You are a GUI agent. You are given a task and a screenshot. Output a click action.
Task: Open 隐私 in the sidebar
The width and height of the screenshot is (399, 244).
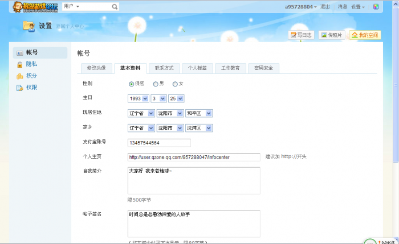click(31, 64)
